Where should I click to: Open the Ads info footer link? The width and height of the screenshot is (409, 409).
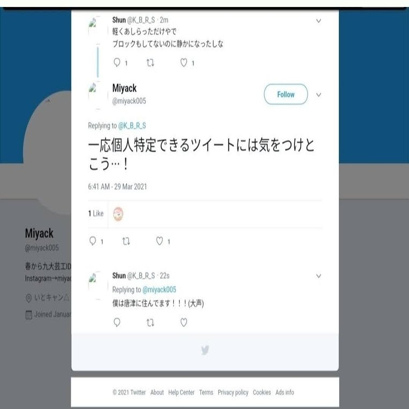coord(285,392)
